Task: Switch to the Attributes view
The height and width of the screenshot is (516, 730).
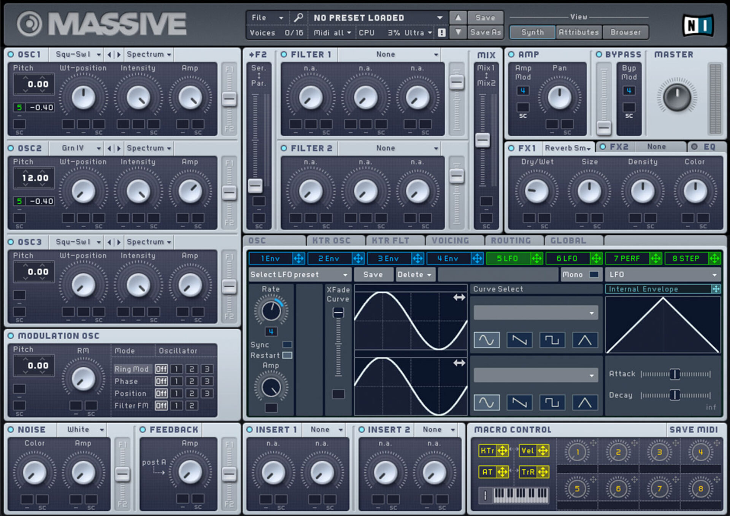Action: click(x=579, y=32)
